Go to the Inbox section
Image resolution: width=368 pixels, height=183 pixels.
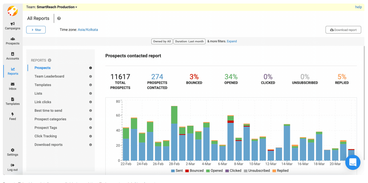tap(12, 86)
